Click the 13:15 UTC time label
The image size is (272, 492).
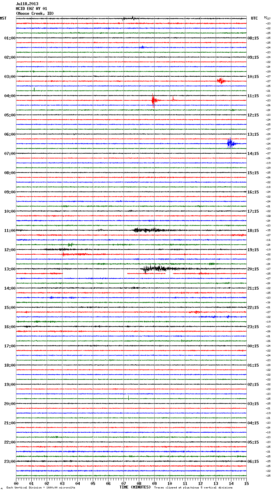click(253, 134)
